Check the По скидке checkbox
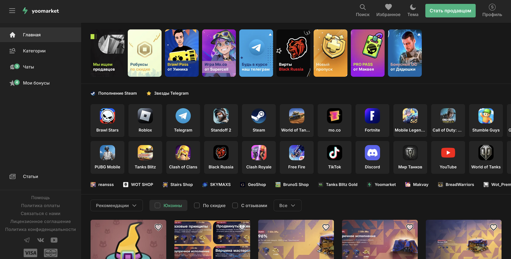The image size is (511, 259). (197, 205)
